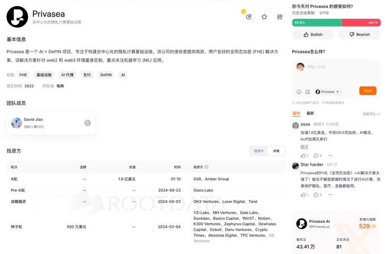Select the FHE tag
This screenshot has width=385, height=254.
point(23,75)
